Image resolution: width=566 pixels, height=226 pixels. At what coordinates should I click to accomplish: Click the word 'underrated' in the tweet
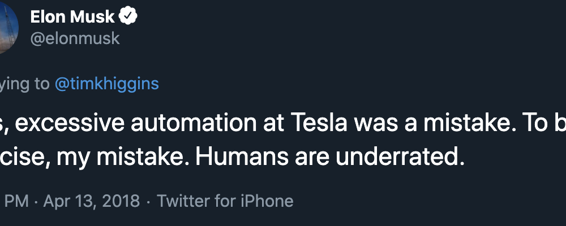coord(397,157)
